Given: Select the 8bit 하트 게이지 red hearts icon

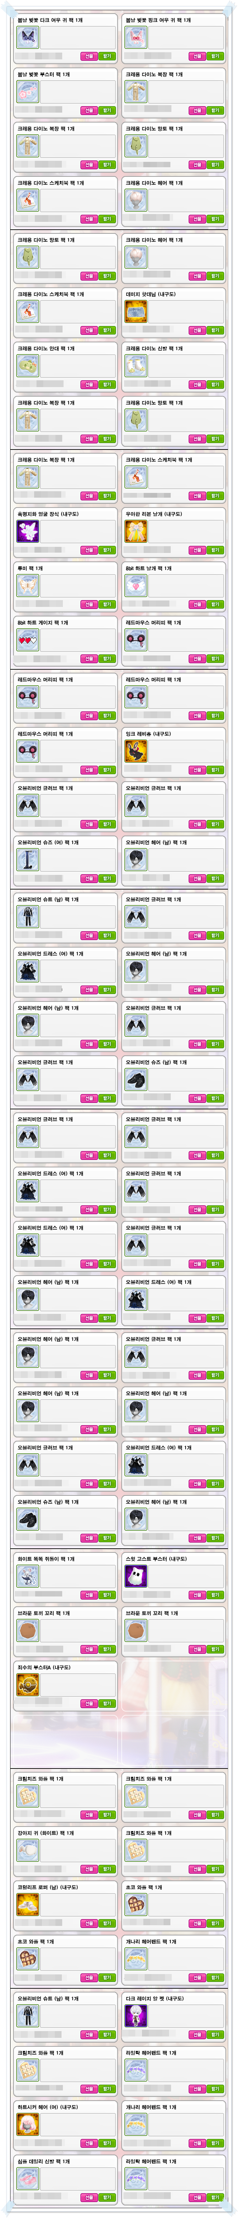Looking at the screenshot, I should point(27,640).
